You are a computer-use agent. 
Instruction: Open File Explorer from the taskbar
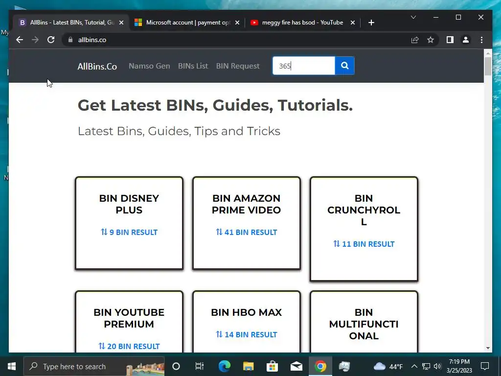click(248, 366)
